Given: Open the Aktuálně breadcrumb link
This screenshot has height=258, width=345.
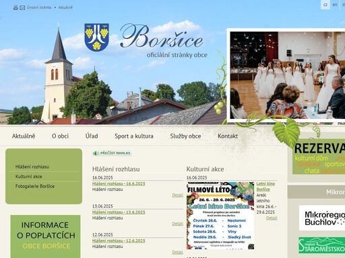Looking at the screenshot, I should click(x=65, y=7).
